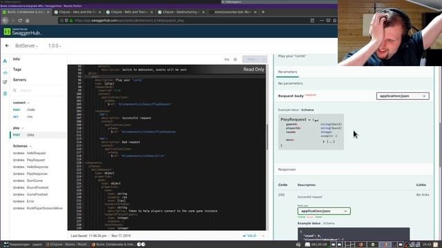The height and width of the screenshot is (248, 442).
Task: Open the Tags section
Action: 17,70
